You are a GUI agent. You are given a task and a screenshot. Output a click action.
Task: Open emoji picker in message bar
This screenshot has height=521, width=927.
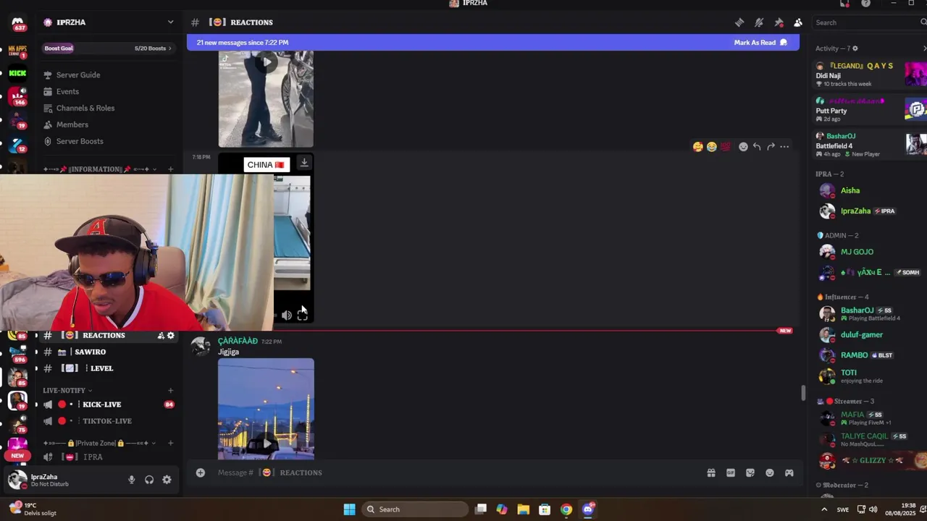point(770,473)
